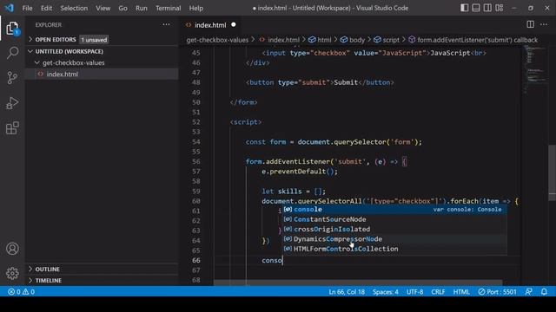Select the crossOriginIsolated suggestion
556x312 pixels.
tap(394, 229)
